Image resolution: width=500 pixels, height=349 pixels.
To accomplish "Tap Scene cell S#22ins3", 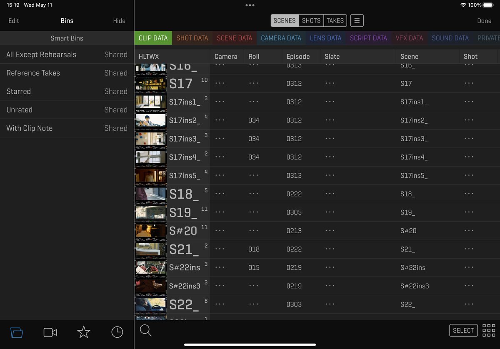I will click(415, 286).
